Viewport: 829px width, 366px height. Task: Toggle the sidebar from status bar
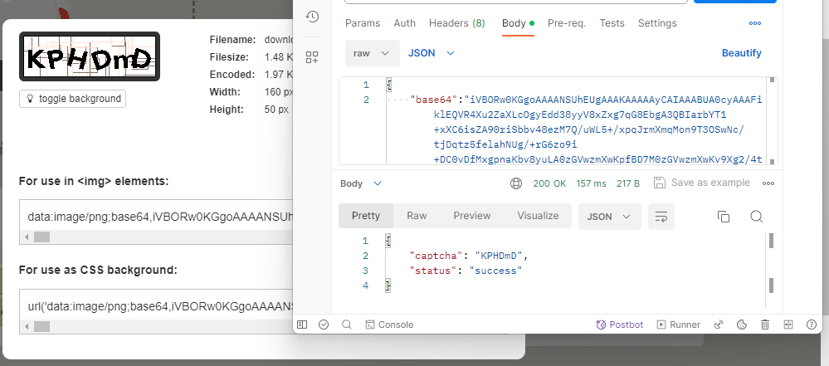pos(302,325)
